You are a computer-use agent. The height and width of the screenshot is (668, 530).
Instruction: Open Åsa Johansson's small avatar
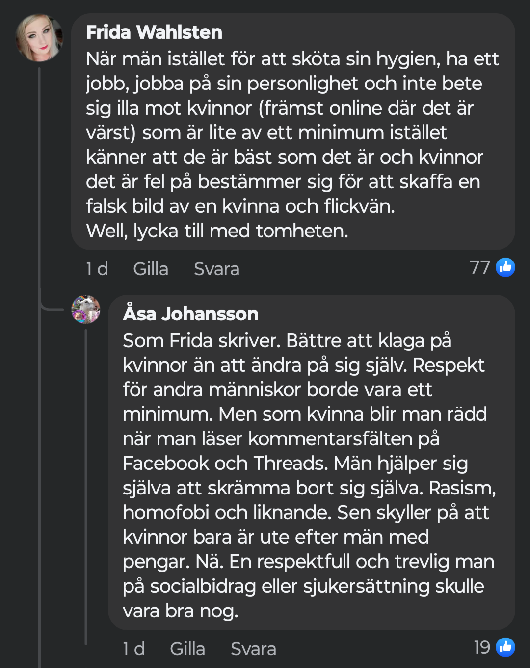tap(86, 310)
